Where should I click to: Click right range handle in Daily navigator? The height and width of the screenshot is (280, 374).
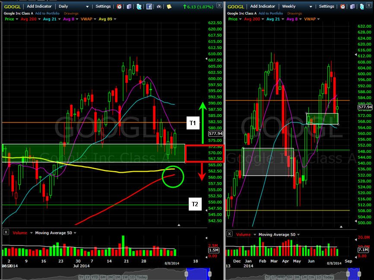209,274
